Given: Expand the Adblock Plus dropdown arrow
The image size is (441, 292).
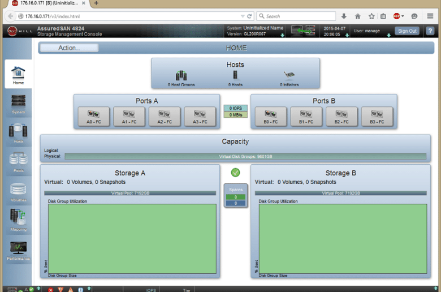Looking at the screenshot, I should click(403, 16).
